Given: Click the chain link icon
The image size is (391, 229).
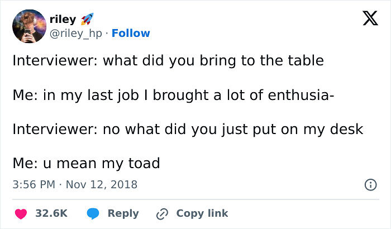Looking at the screenshot, I should 163,213.
